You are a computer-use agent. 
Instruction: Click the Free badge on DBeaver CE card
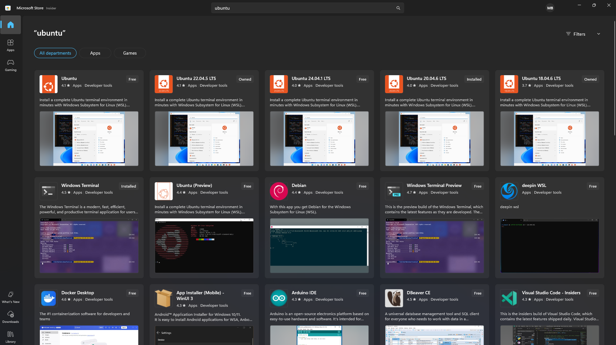(x=478, y=293)
